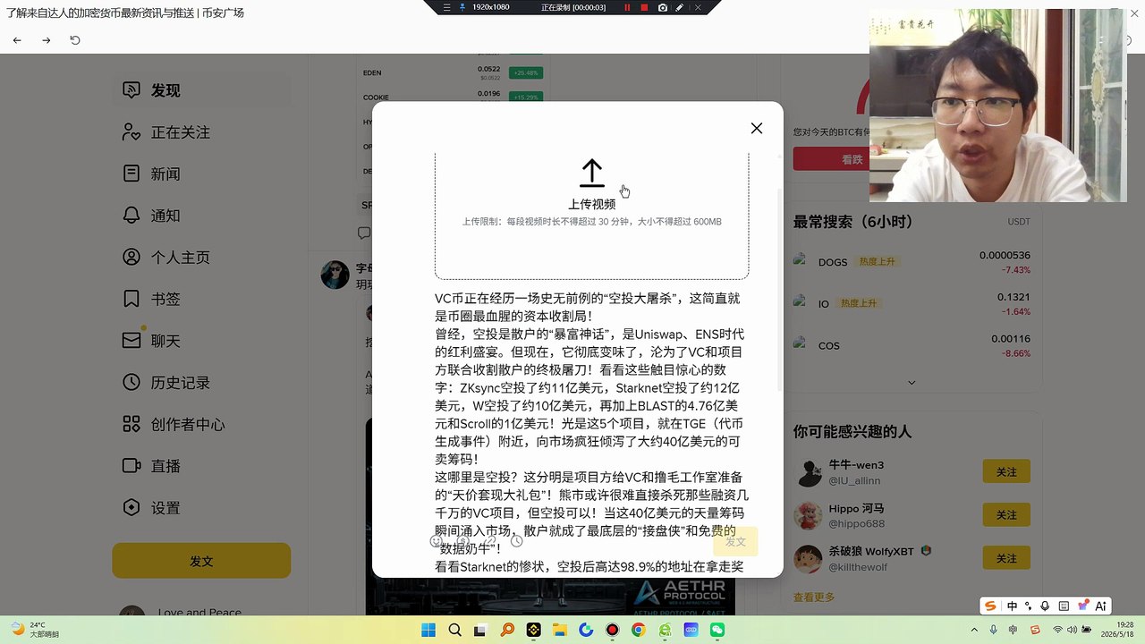The image size is (1145, 644).
Task: Click the coin tag icon in editor toolbar
Action: [x=463, y=541]
